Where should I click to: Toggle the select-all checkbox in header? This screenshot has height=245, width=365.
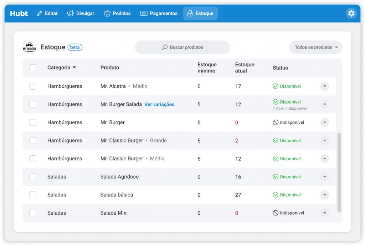(33, 67)
